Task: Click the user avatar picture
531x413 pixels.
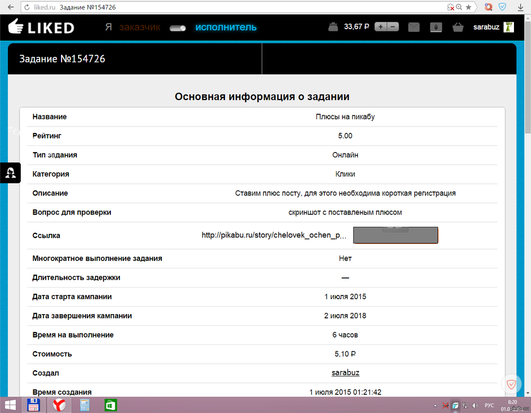Action: (509, 27)
